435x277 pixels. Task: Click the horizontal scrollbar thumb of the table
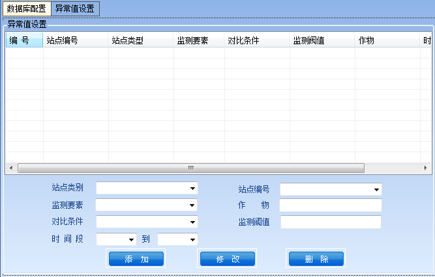[190, 168]
